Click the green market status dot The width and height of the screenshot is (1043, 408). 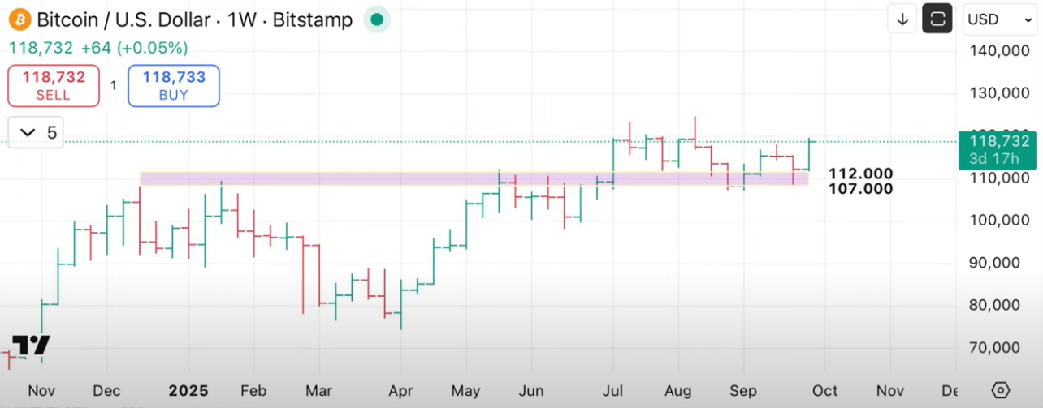coord(374,19)
